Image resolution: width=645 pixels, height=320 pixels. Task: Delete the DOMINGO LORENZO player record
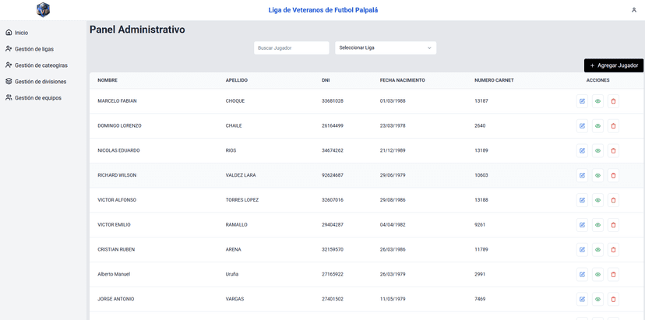pos(613,126)
